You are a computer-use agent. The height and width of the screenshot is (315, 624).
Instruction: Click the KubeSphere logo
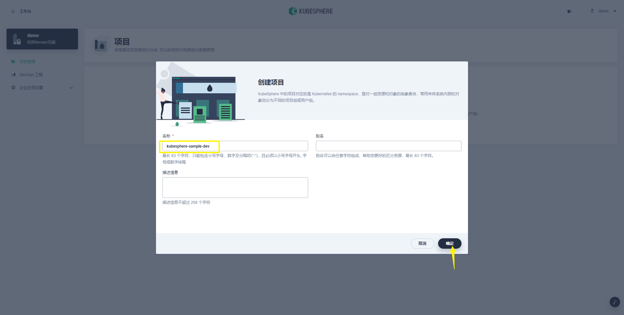(311, 11)
